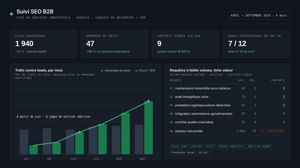Sort table by the CONTRATS column header
The image size is (300, 168).
click(x=278, y=80)
